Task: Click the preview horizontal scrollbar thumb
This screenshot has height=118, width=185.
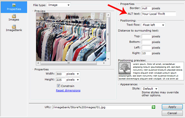Action: click(x=69, y=63)
